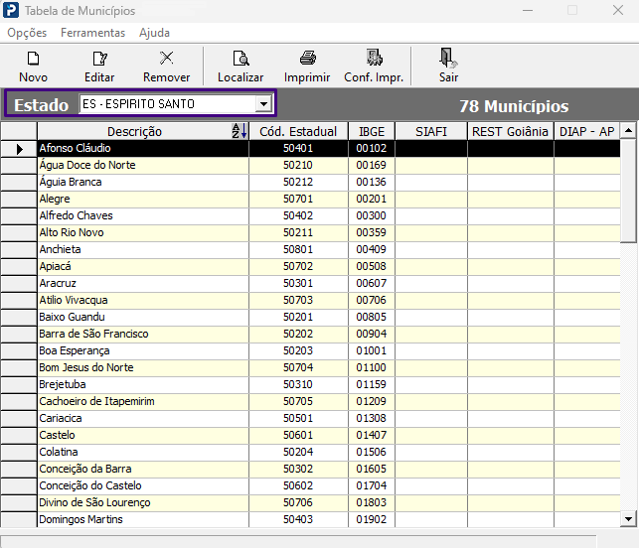Open the Ferramentas menu
The image size is (639, 548).
click(x=92, y=33)
